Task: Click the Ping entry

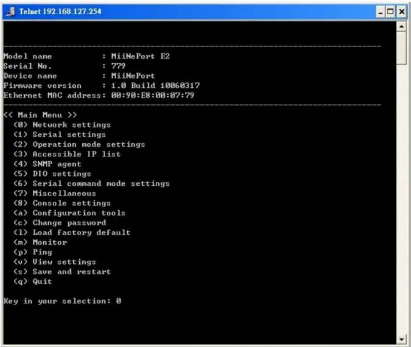Action: [33, 252]
